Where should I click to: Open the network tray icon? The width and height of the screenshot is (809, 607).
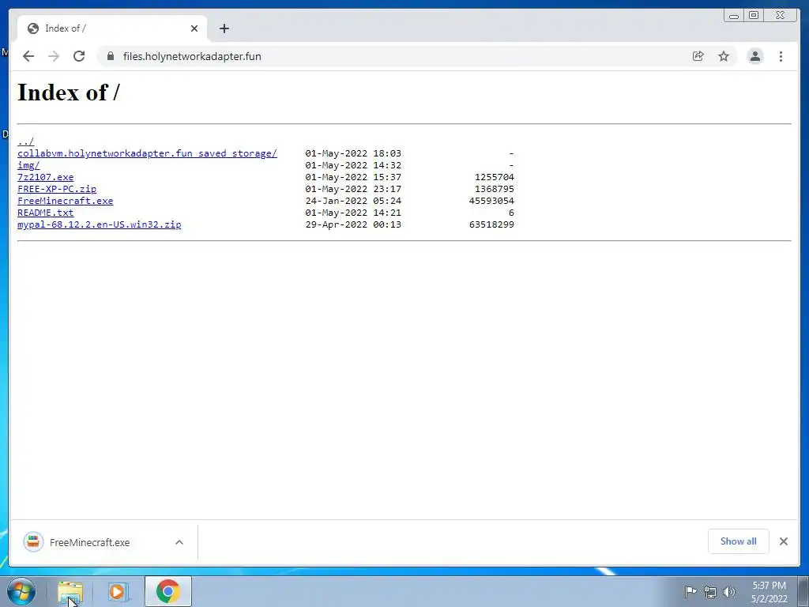710,592
